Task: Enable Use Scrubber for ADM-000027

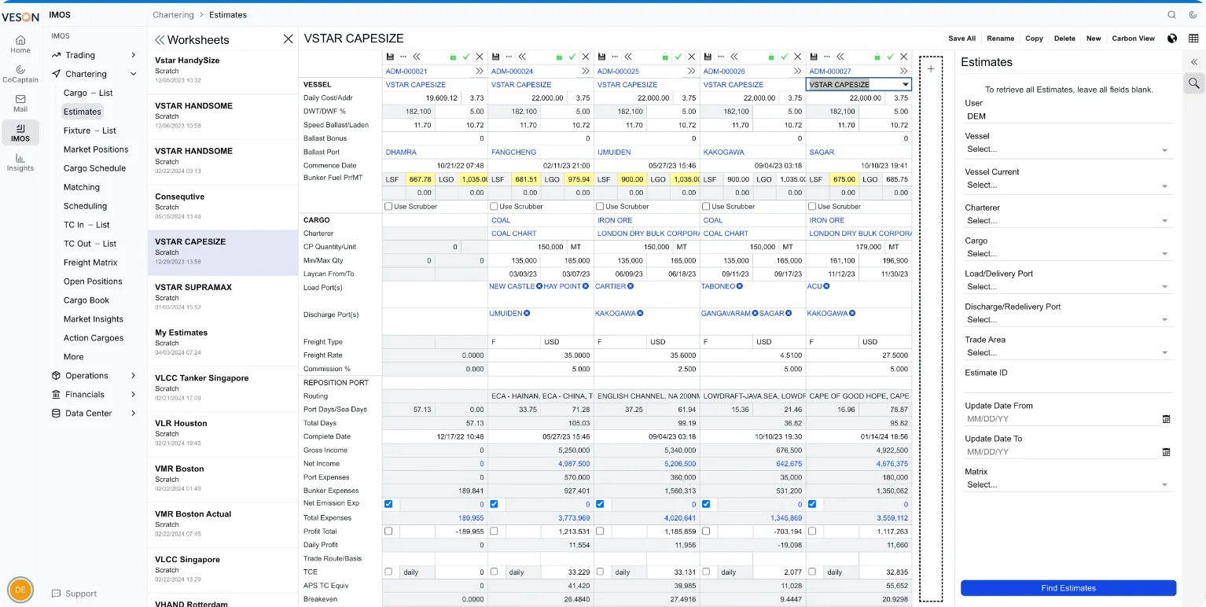Action: click(812, 206)
